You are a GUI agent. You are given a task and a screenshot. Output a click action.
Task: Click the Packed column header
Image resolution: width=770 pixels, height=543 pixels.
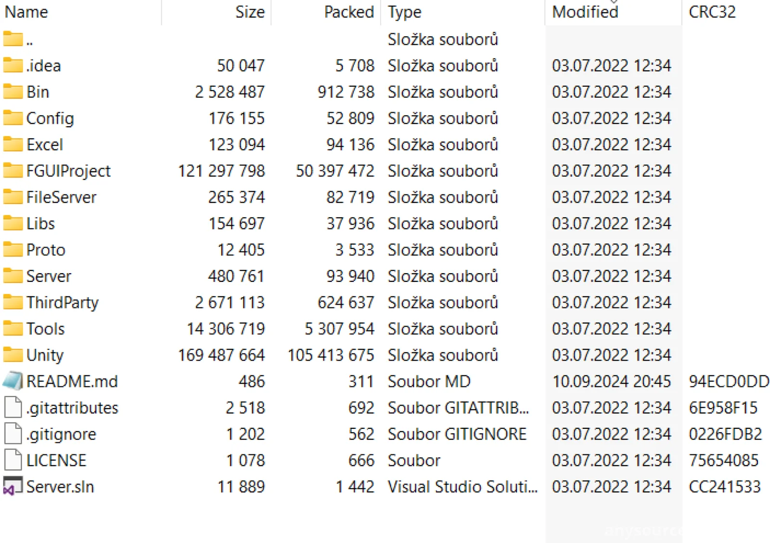[349, 12]
